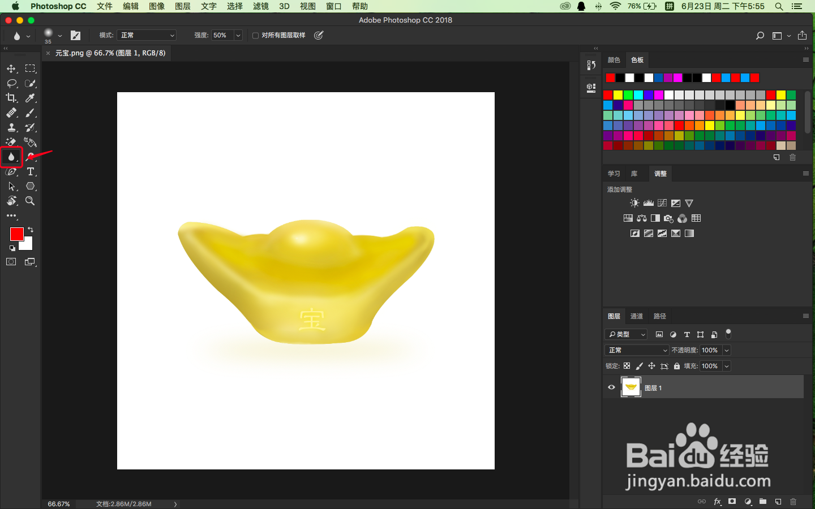Screen dimensions: 815x509
Task: Select the Path Selection tool
Action: pyautogui.click(x=11, y=186)
